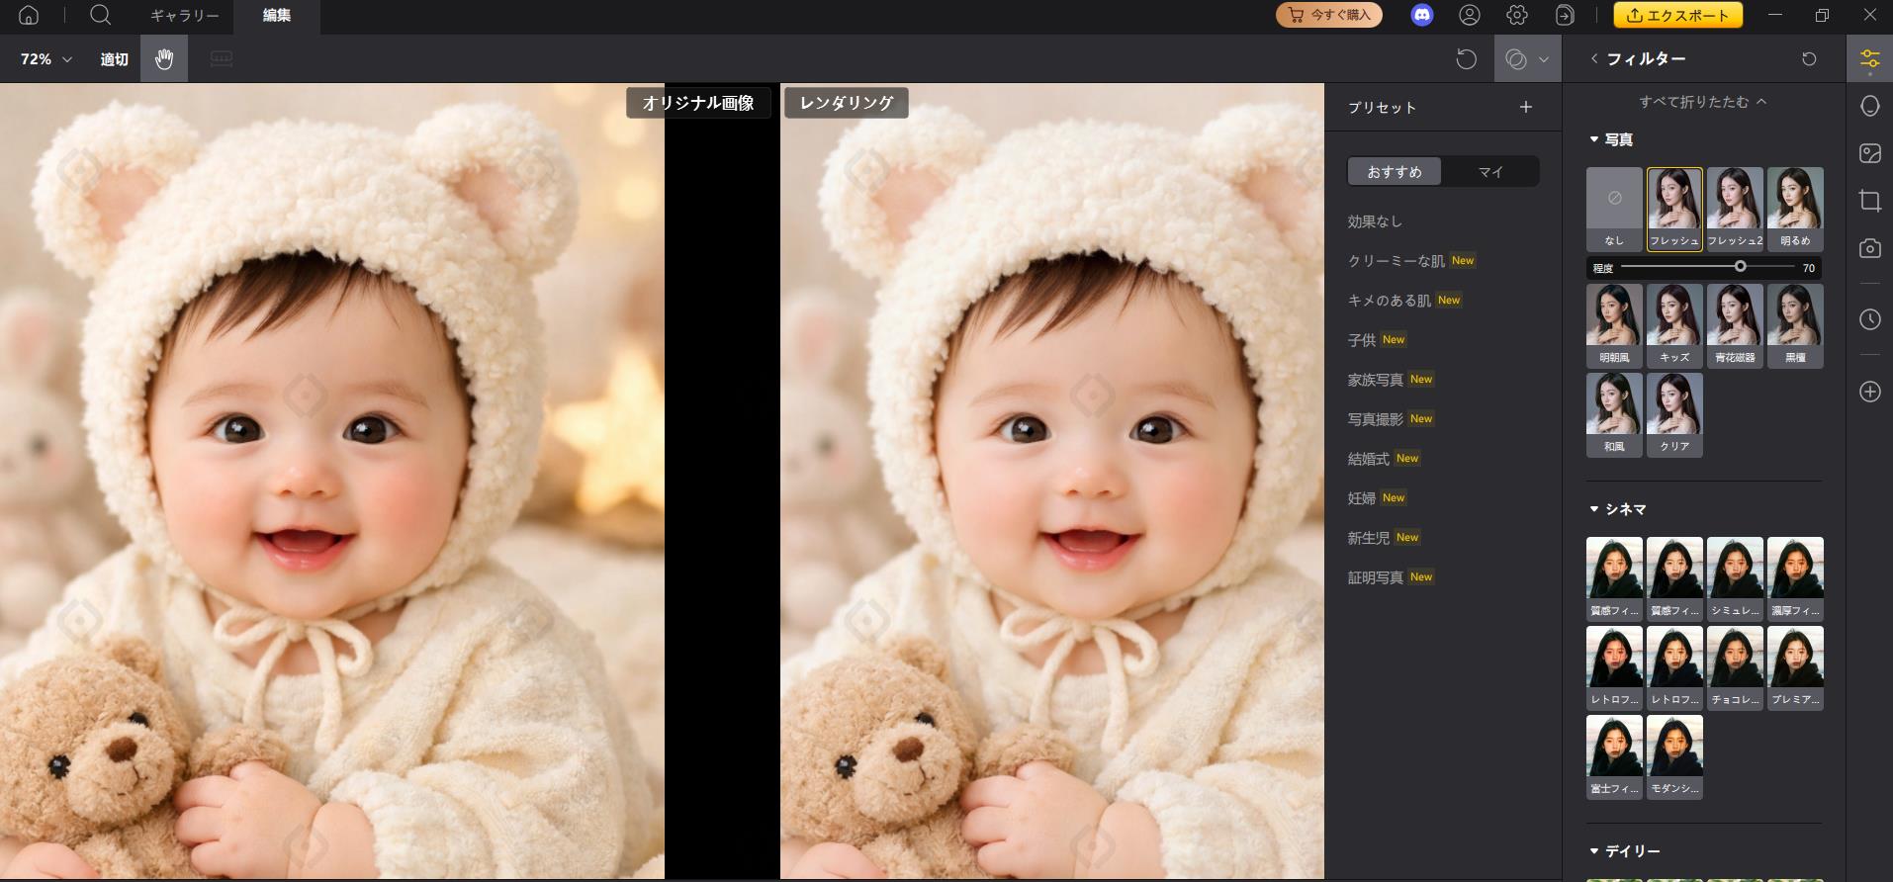Screen dimensions: 1893x882
Task: Click すべて折りたたむ to collapse all
Action: (1703, 102)
